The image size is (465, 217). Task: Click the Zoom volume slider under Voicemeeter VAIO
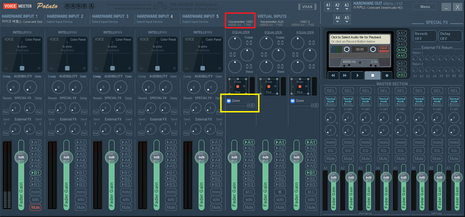click(x=238, y=105)
